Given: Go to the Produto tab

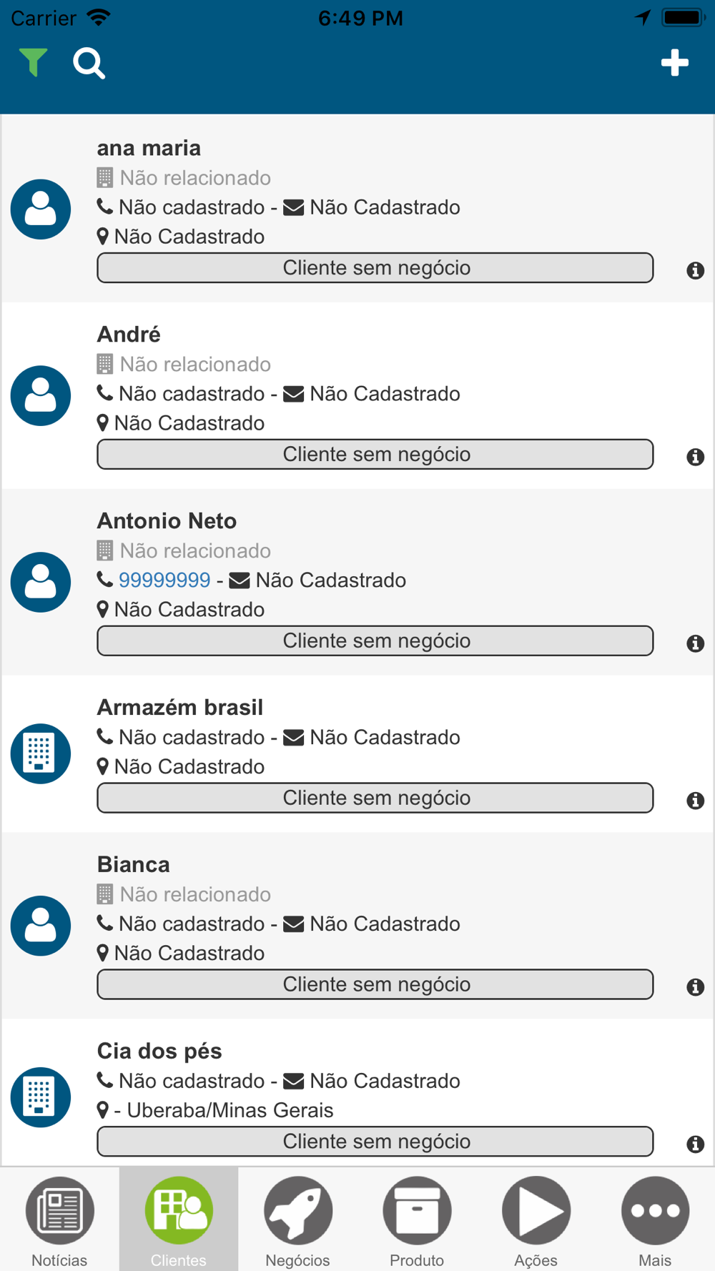Looking at the screenshot, I should [x=417, y=1220].
